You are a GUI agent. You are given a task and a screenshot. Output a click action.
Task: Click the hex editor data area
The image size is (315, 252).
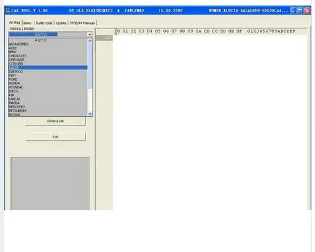pyautogui.click(x=210, y=123)
